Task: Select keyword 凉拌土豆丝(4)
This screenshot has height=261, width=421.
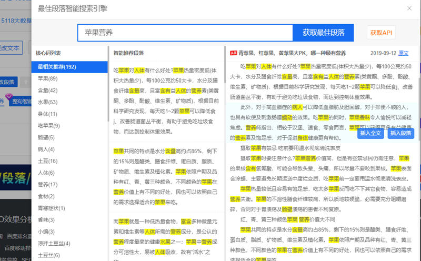Action: click(54, 243)
